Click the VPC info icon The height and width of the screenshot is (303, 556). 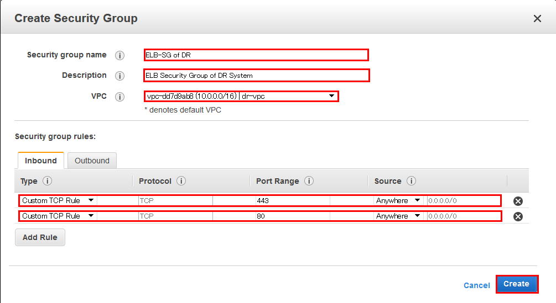[119, 97]
